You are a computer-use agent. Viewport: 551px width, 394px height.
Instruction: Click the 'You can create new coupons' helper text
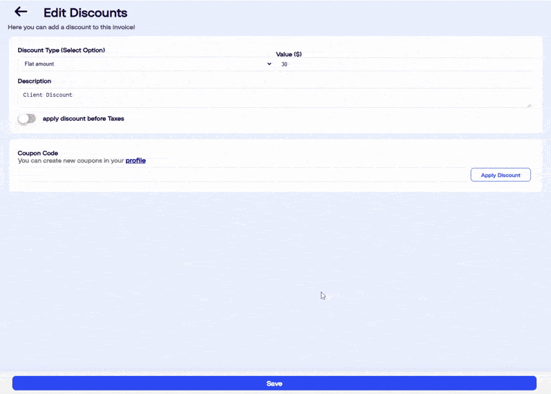[x=71, y=160]
